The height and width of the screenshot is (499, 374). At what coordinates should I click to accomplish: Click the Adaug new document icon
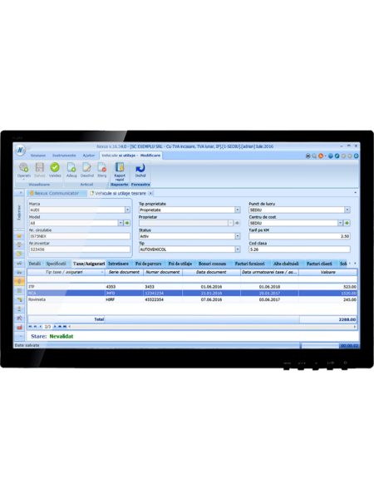tap(71, 167)
